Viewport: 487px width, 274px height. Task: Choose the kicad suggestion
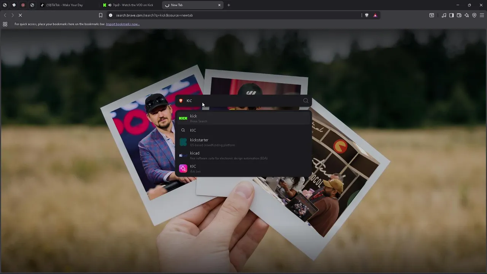point(243,155)
